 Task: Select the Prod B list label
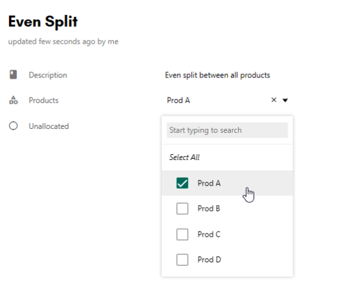(209, 208)
